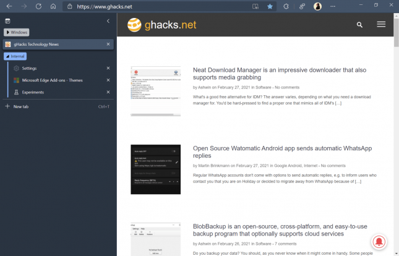
Task: View site lock information icon
Action: point(69,6)
